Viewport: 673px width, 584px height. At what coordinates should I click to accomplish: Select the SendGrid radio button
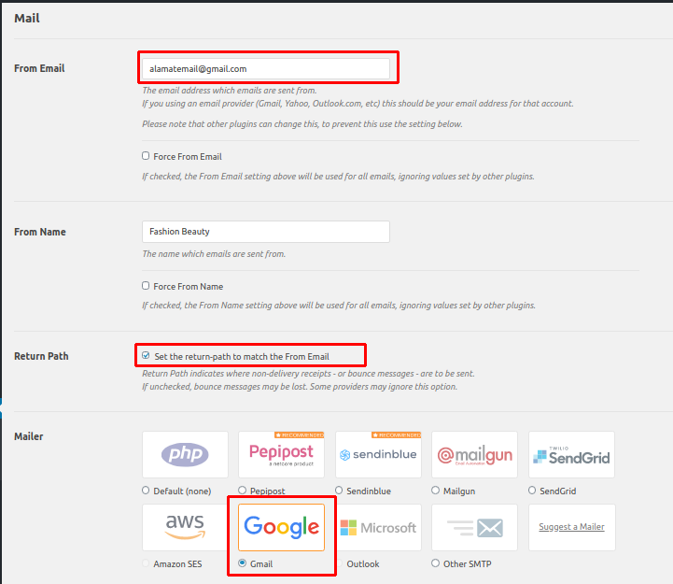tap(532, 491)
